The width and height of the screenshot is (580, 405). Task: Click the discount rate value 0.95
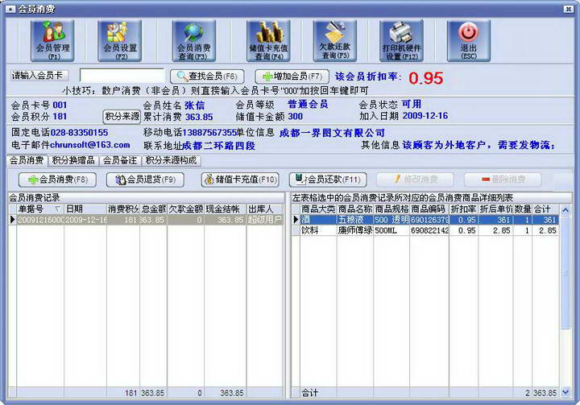click(426, 77)
